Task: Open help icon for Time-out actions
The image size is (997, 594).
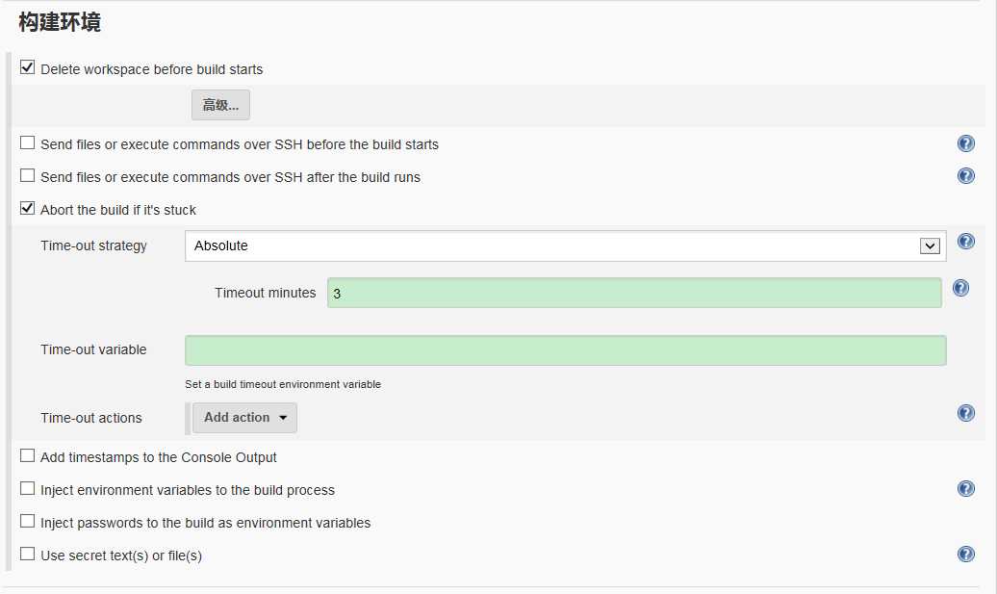Action: pyautogui.click(x=965, y=413)
